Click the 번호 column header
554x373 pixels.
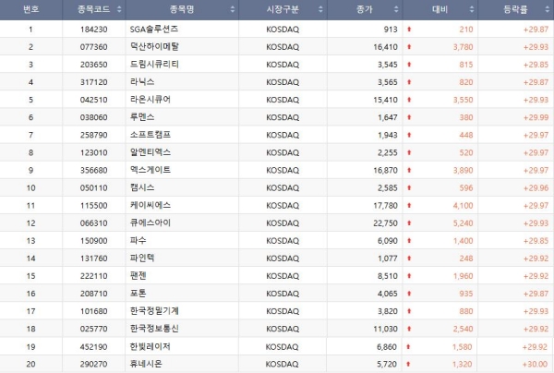31,9
